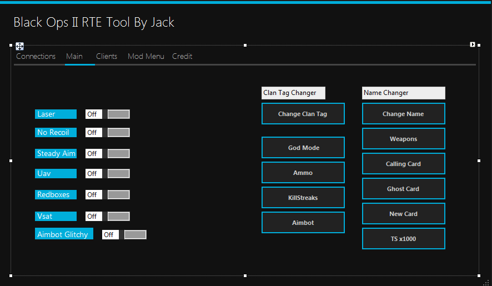Image resolution: width=492 pixels, height=286 pixels.
Task: Switch on the Vsat toggle
Action: [x=107, y=217]
